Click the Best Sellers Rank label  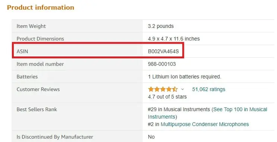click(37, 109)
